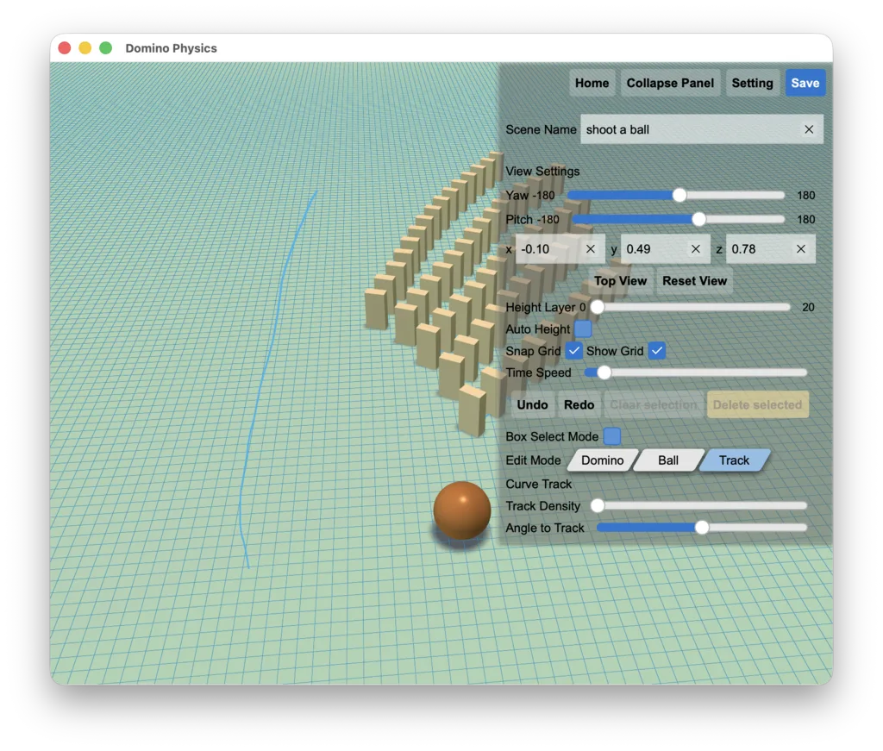Uncheck the Show Grid checkbox
This screenshot has width=883, height=751.
(656, 351)
